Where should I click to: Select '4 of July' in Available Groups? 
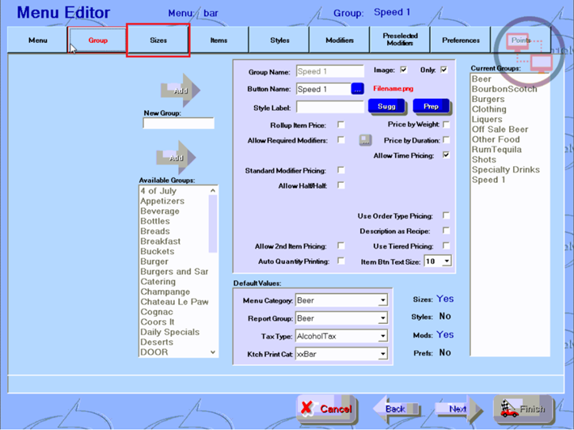coord(174,191)
